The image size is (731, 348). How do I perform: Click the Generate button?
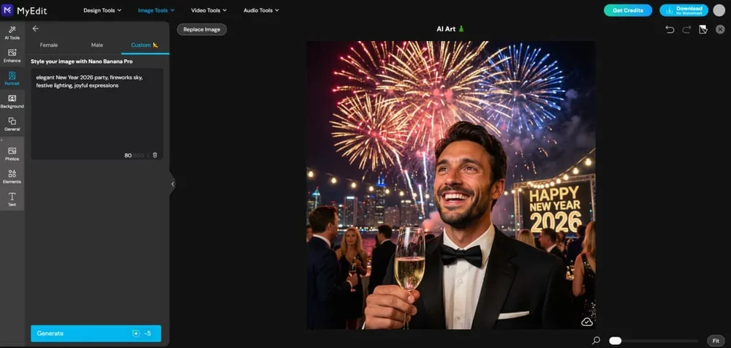point(96,333)
